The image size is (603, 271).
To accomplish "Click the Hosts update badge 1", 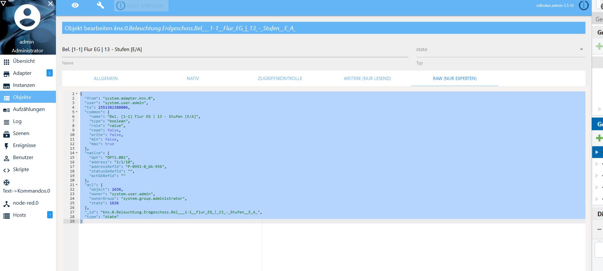I will coord(50,215).
